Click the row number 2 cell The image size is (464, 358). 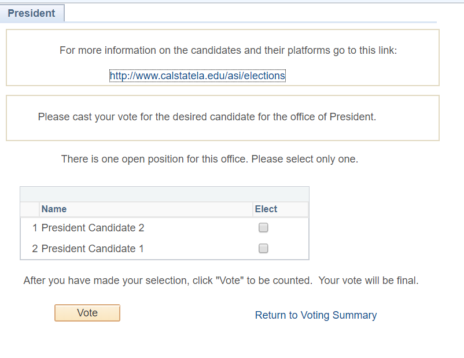tap(34, 248)
